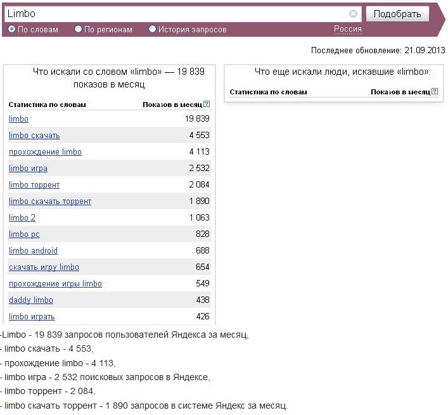Viewport: 448px width, 415px height.
Task: Open the 'limbo pc' link
Action: [x=24, y=234]
